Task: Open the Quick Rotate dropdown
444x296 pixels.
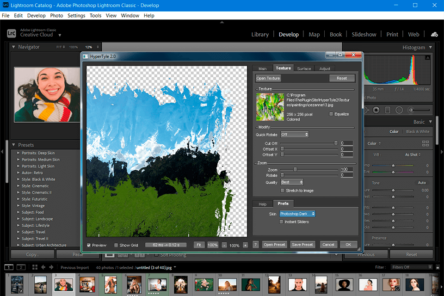Action: [295, 135]
